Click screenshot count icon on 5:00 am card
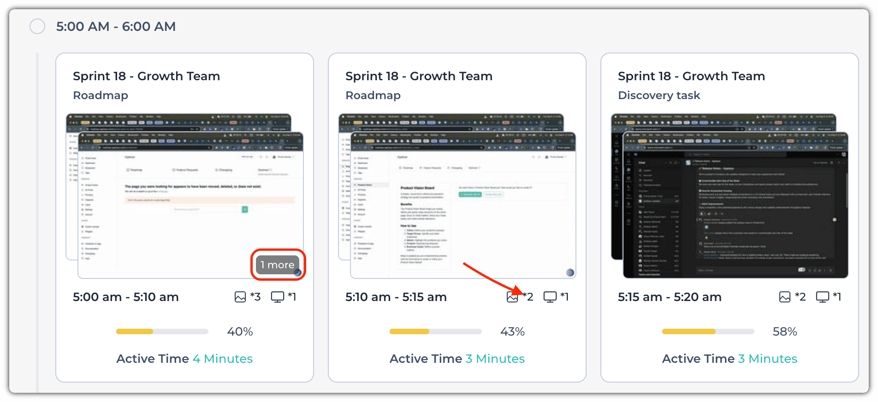 click(240, 297)
